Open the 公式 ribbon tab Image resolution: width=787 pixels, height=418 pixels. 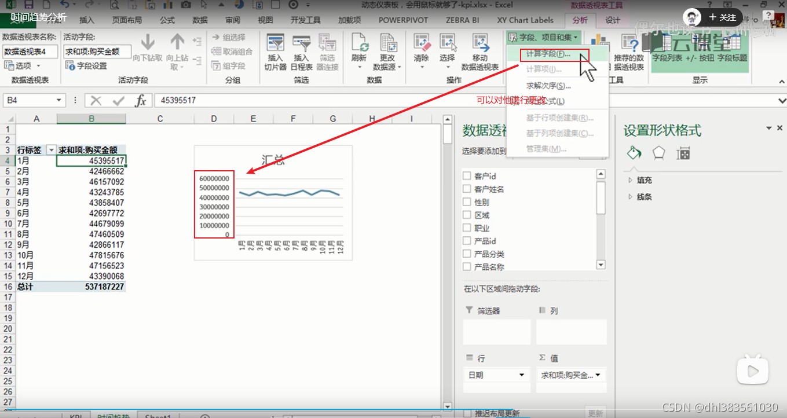(167, 20)
